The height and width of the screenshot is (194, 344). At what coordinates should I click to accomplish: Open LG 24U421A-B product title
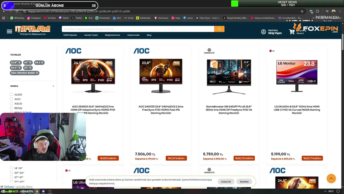[x=297, y=110]
